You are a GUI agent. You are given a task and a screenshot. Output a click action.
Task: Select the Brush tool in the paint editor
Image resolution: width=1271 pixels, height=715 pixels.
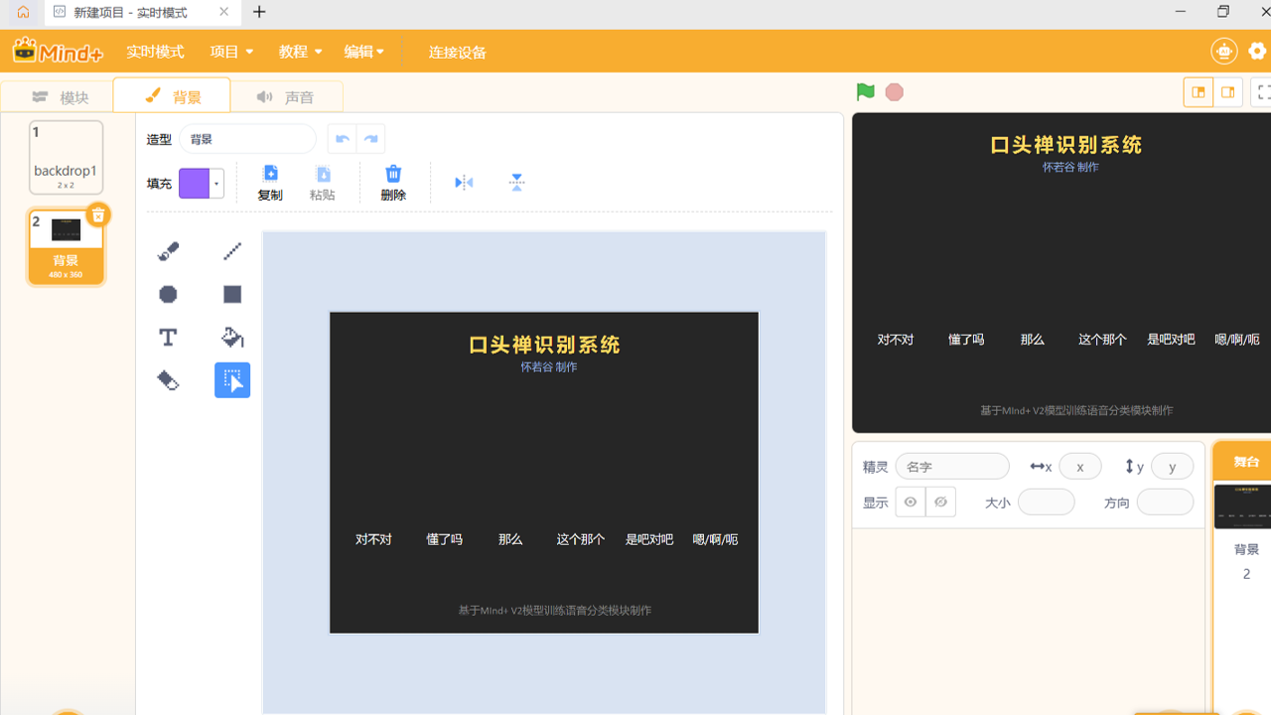point(167,250)
